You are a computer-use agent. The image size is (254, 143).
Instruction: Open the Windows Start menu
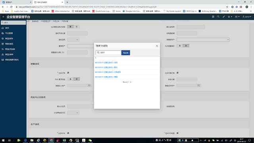[3, 140]
